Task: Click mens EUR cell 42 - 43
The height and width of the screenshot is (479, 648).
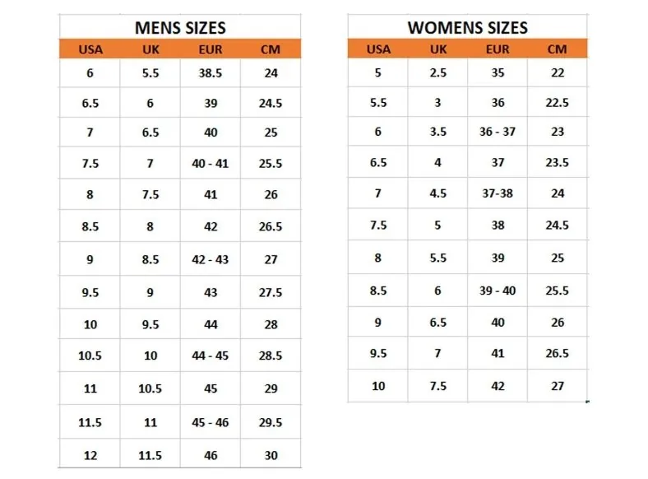Action: point(210,259)
